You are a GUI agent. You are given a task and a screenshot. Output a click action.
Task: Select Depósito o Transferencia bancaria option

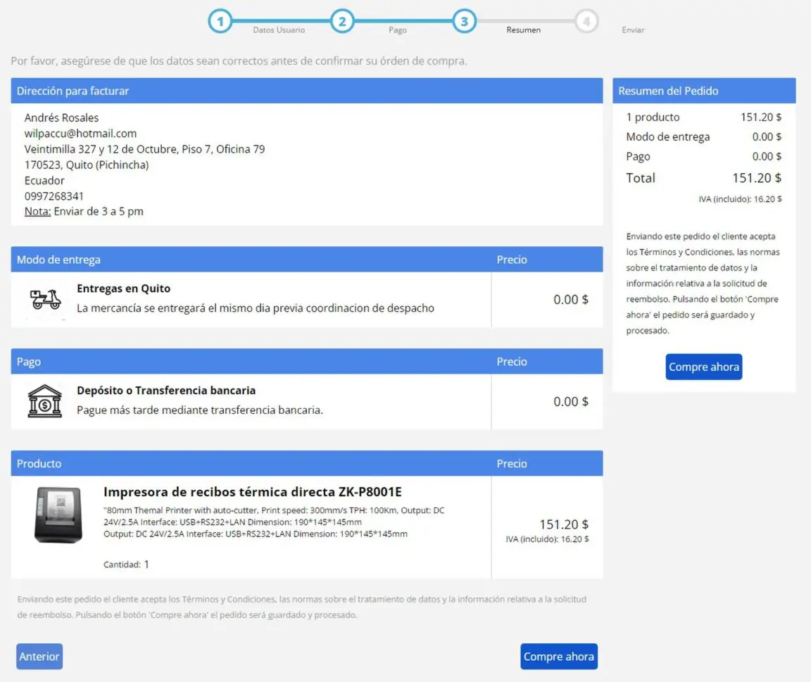click(166, 391)
